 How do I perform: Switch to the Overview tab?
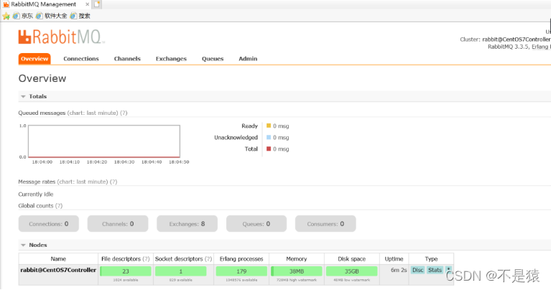[34, 59]
